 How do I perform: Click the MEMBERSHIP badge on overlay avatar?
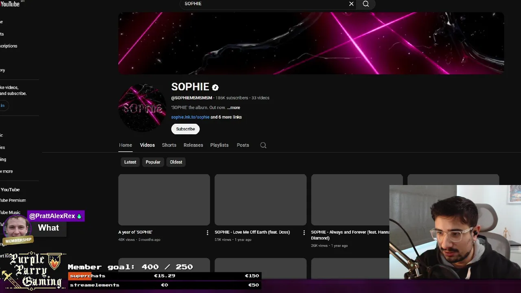(18, 241)
